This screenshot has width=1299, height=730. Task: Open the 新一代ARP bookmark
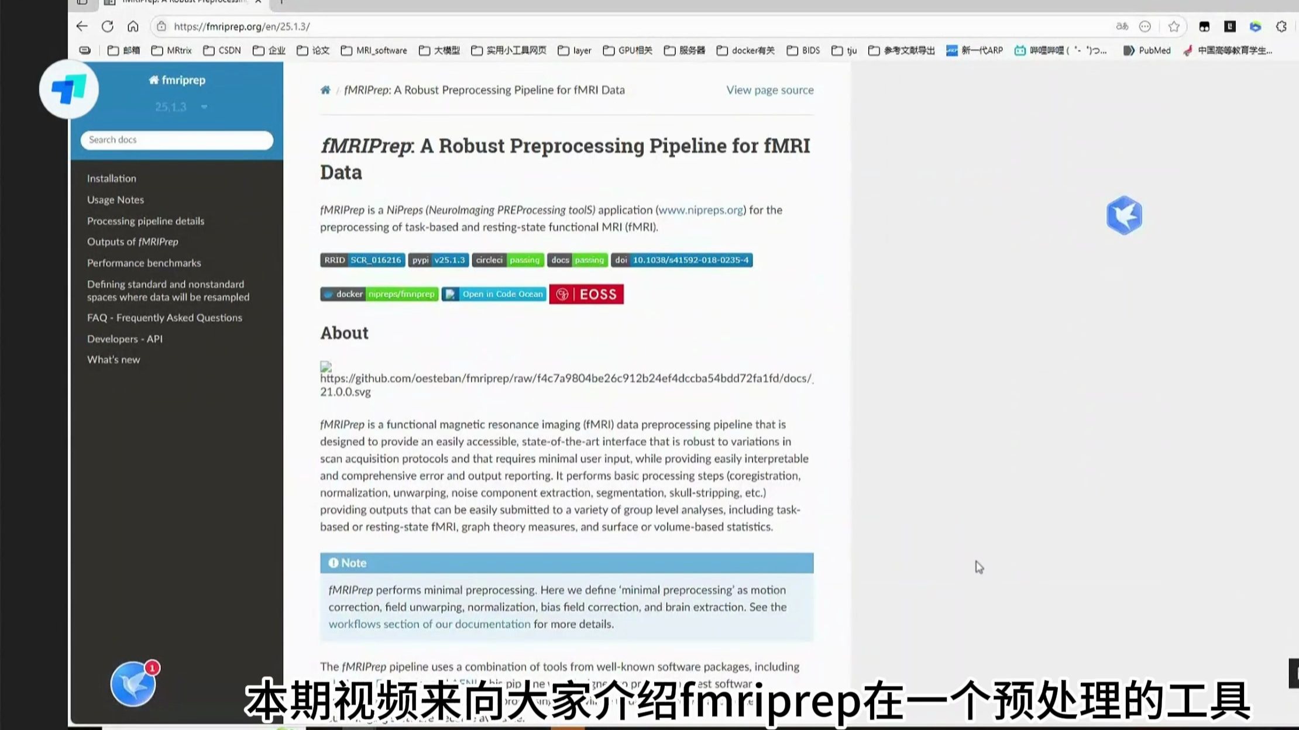pyautogui.click(x=974, y=50)
